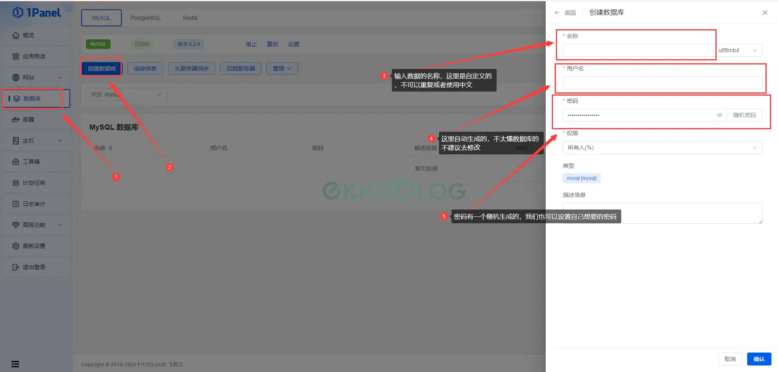Click the 网站 globe icon
Screen dimensions: 778x372
[x=16, y=77]
